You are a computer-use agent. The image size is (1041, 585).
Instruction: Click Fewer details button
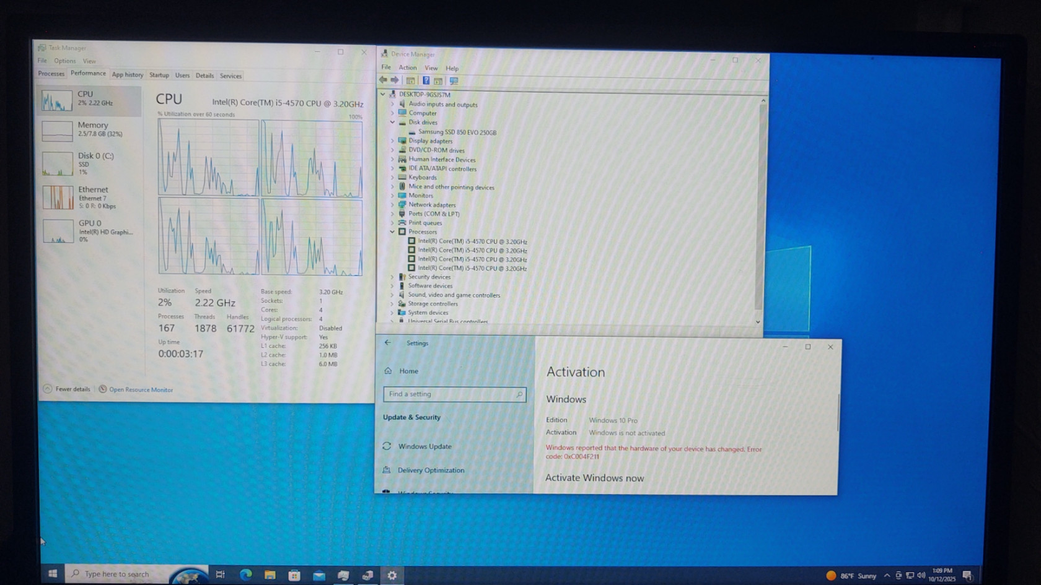[72, 389]
